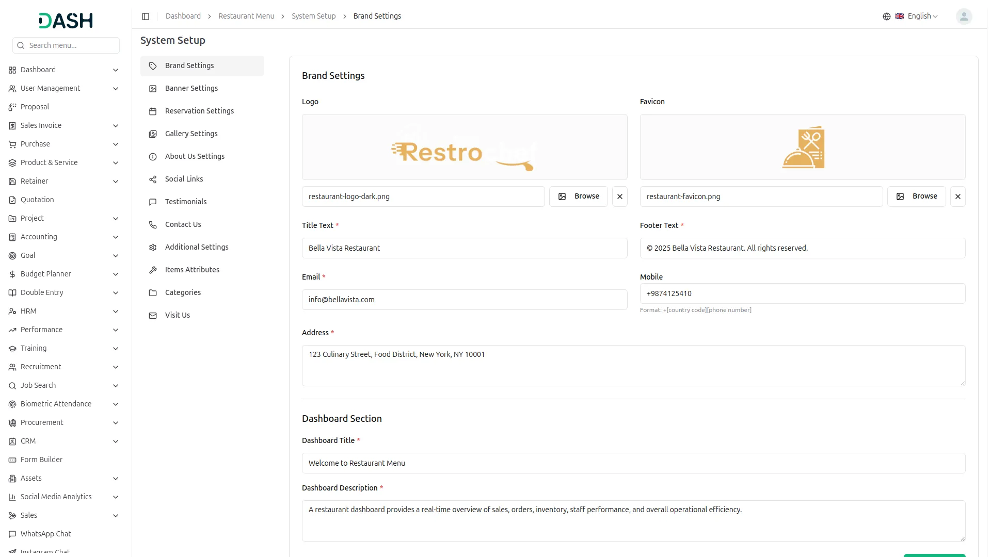Viewport: 991px width, 557px height.
Task: Open the Banner Settings tab
Action: coord(191,88)
